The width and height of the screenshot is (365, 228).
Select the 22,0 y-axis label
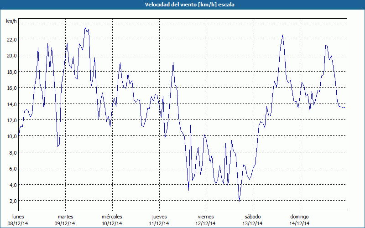(x=11, y=39)
